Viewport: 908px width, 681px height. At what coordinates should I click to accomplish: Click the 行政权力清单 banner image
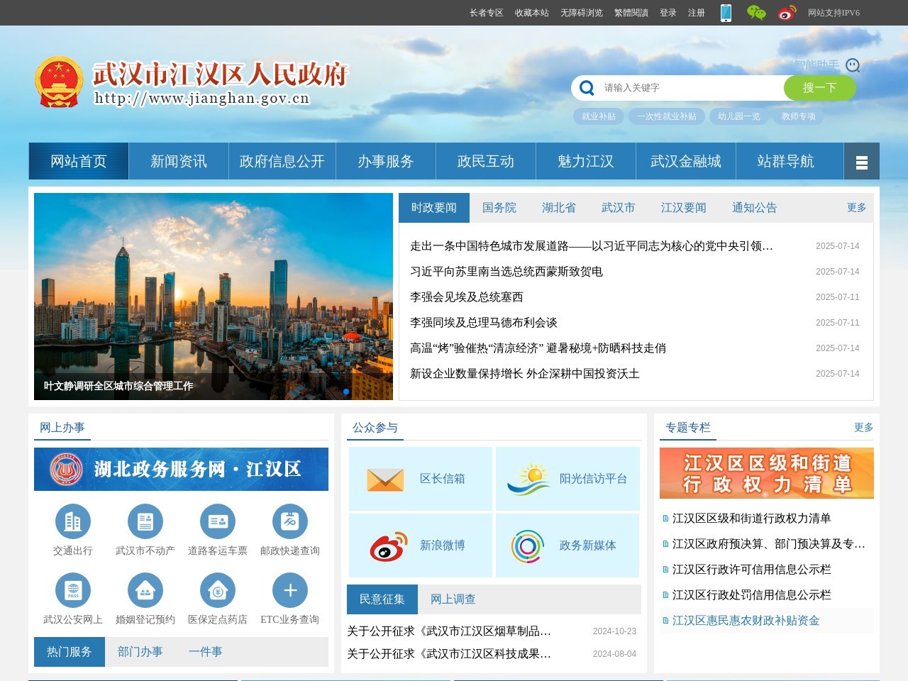(x=767, y=473)
